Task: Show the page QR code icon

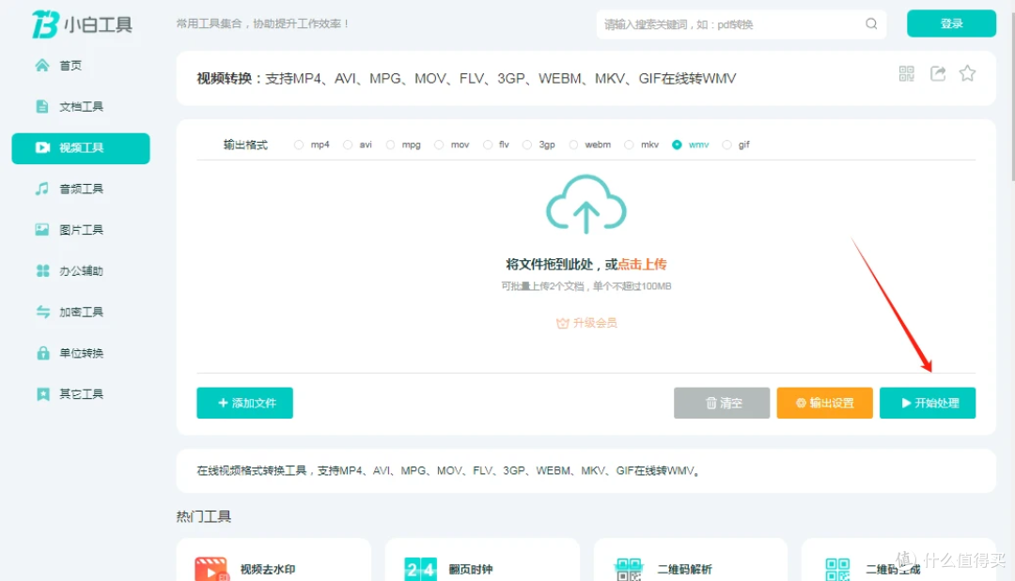Action: point(906,73)
